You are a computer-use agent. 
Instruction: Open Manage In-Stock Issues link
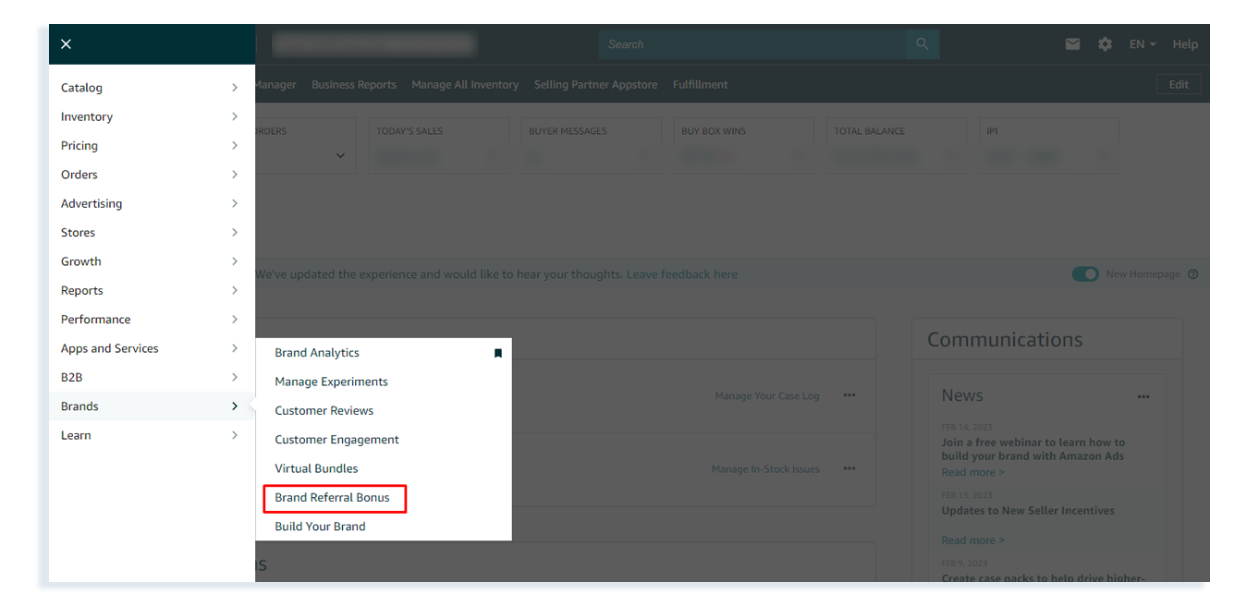pos(765,468)
